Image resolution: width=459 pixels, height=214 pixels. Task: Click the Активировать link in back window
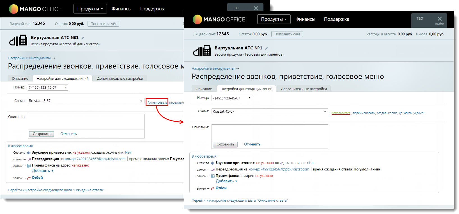(157, 103)
